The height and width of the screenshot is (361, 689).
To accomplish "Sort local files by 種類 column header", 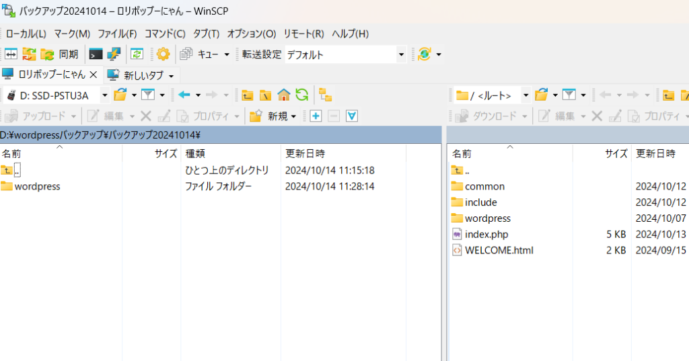I will pos(231,153).
